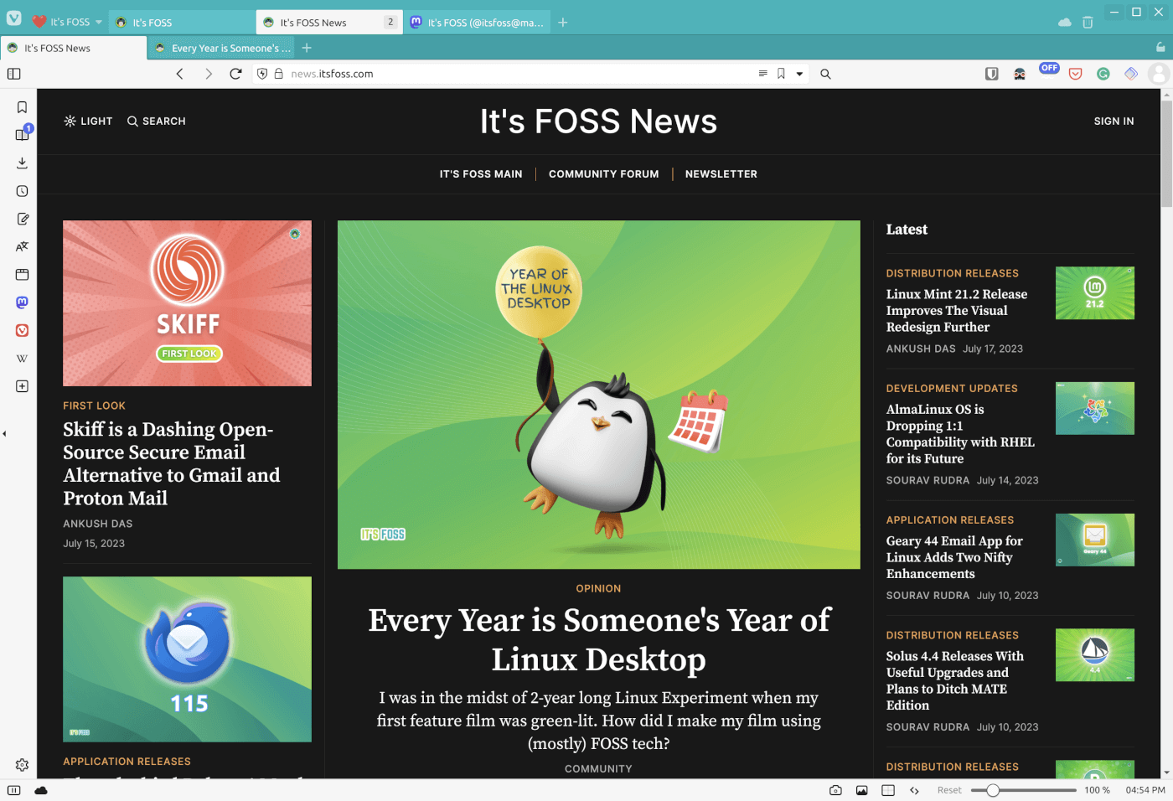
Task: Toggle Reader View in address bar
Action: click(x=762, y=74)
